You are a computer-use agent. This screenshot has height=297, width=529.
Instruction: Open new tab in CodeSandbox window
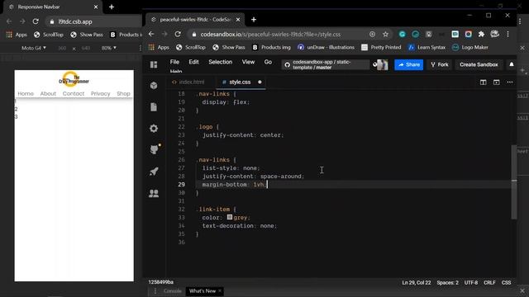(254, 20)
